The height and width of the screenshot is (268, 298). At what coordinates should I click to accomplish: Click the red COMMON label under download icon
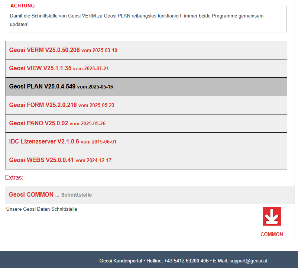(272, 234)
